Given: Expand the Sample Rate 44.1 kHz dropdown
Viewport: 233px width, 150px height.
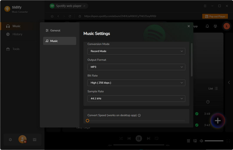Looking at the screenshot, I should 136,99.
